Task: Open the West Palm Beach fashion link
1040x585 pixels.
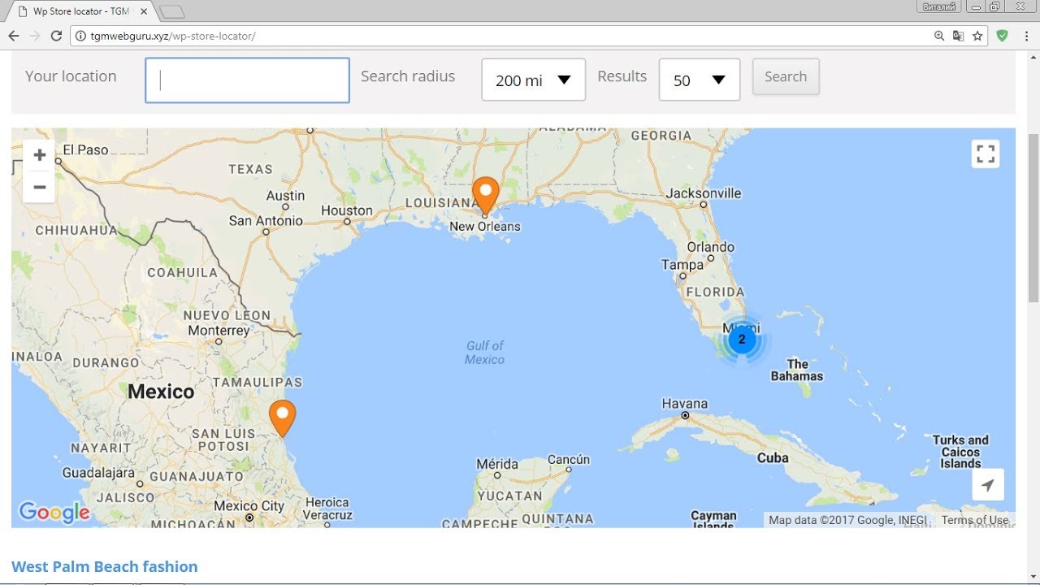Action: [x=105, y=566]
